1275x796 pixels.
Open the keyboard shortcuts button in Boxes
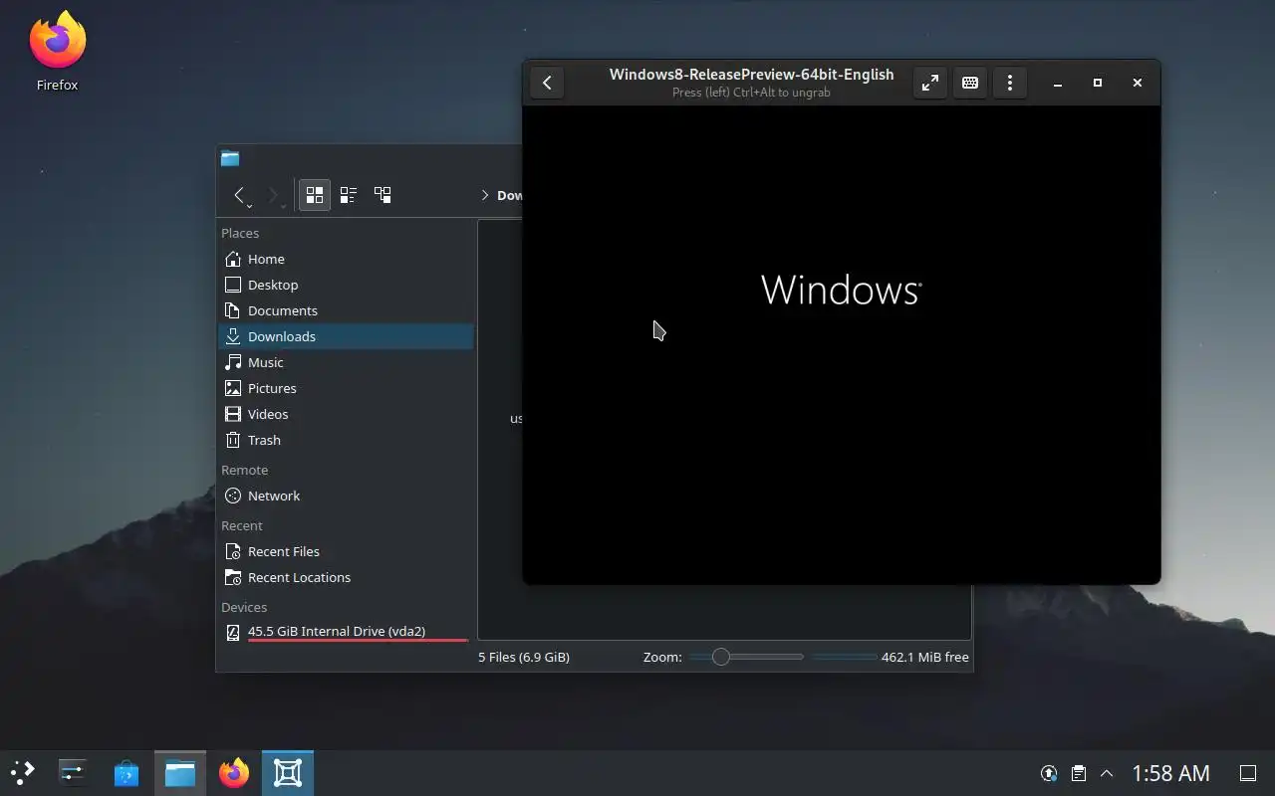click(969, 83)
